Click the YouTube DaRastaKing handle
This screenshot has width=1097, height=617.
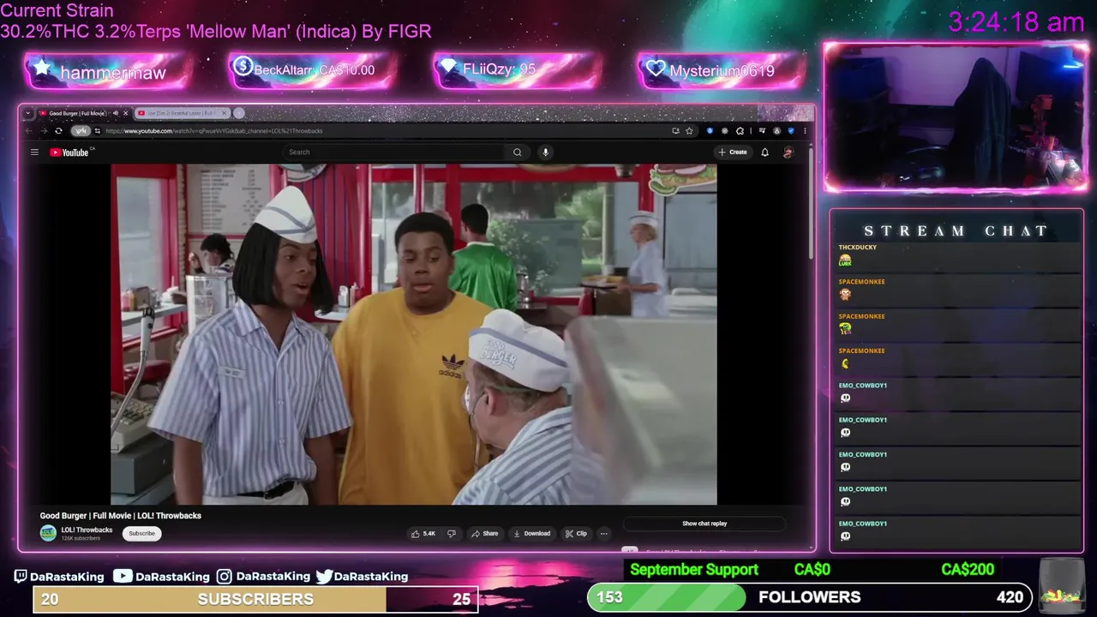pos(161,577)
